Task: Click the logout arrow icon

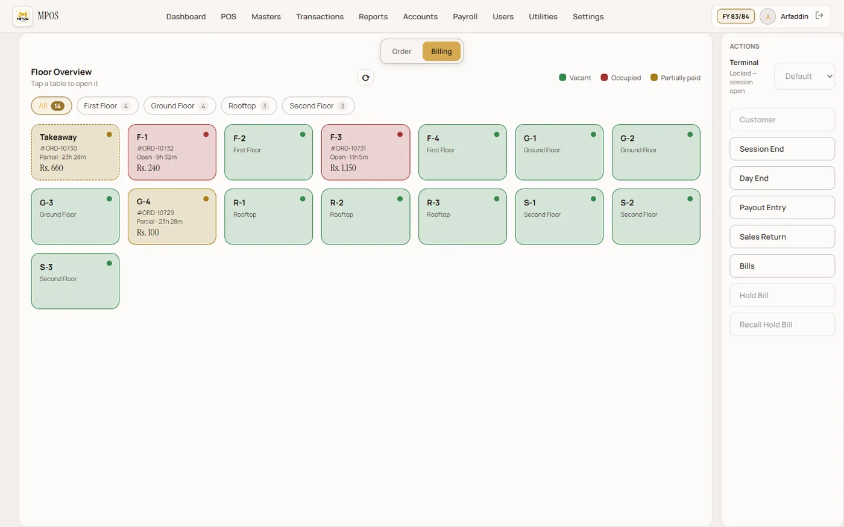Action: pyautogui.click(x=819, y=16)
